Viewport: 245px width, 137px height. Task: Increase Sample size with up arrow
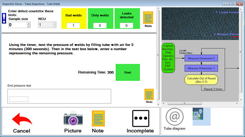point(28,23)
